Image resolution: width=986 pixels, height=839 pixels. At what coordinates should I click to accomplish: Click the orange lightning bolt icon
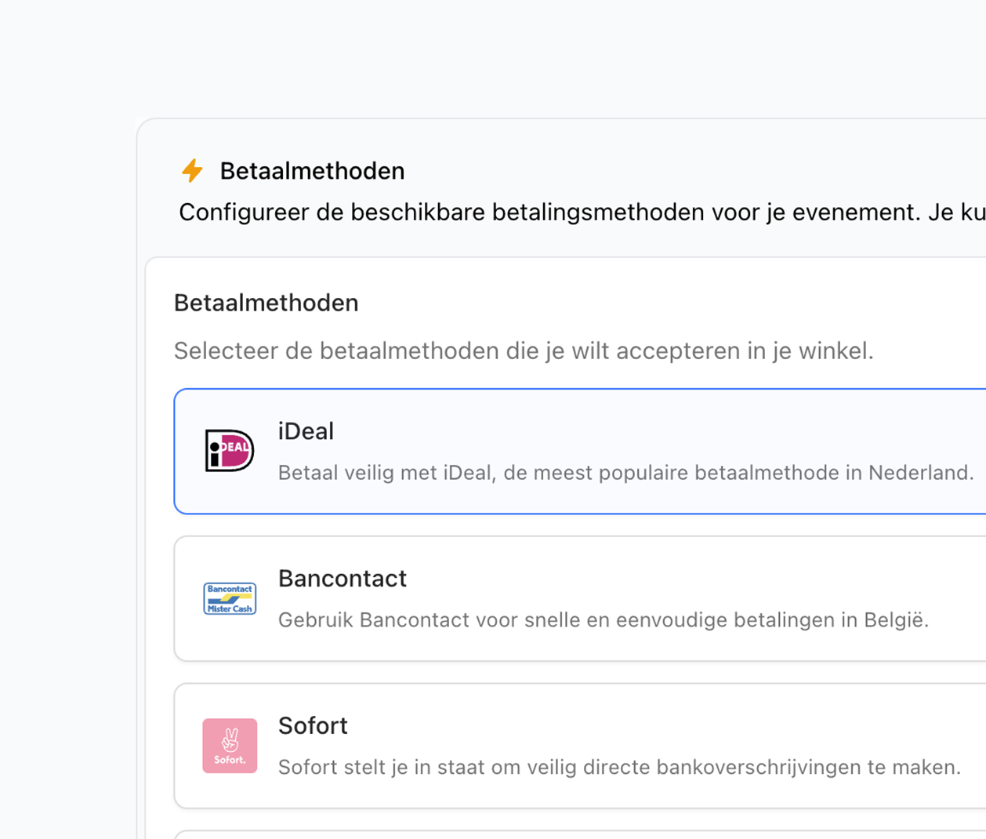(x=192, y=170)
